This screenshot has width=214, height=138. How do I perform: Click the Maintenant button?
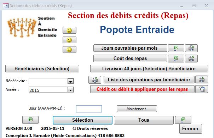[x=137, y=109]
